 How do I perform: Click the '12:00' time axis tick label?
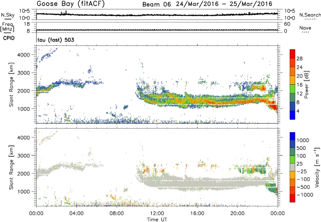(157, 214)
